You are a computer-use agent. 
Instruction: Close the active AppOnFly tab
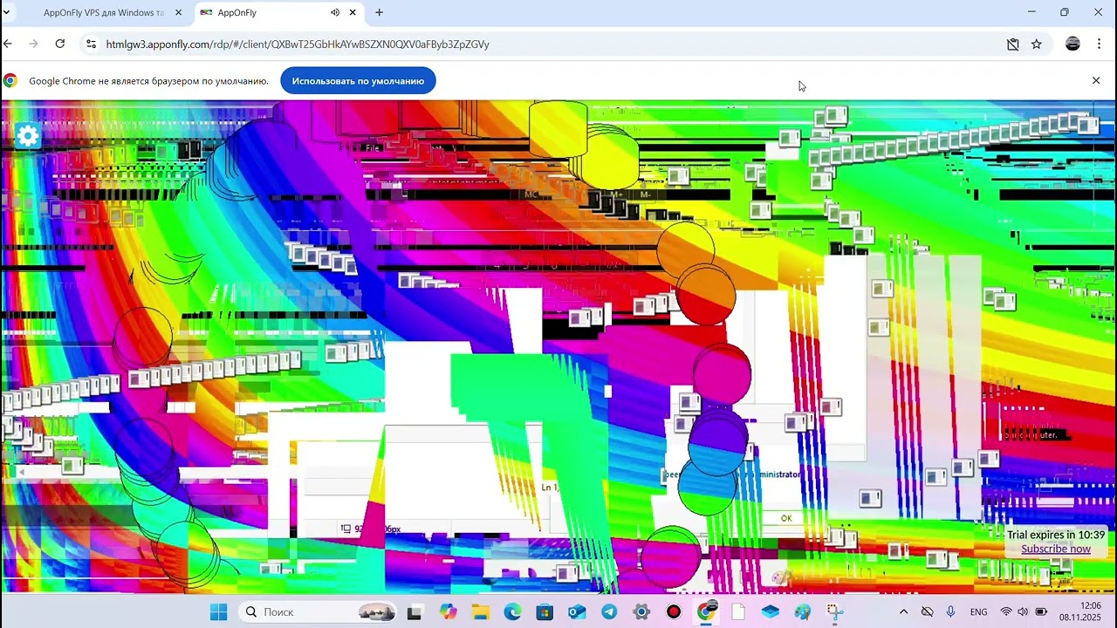(353, 13)
